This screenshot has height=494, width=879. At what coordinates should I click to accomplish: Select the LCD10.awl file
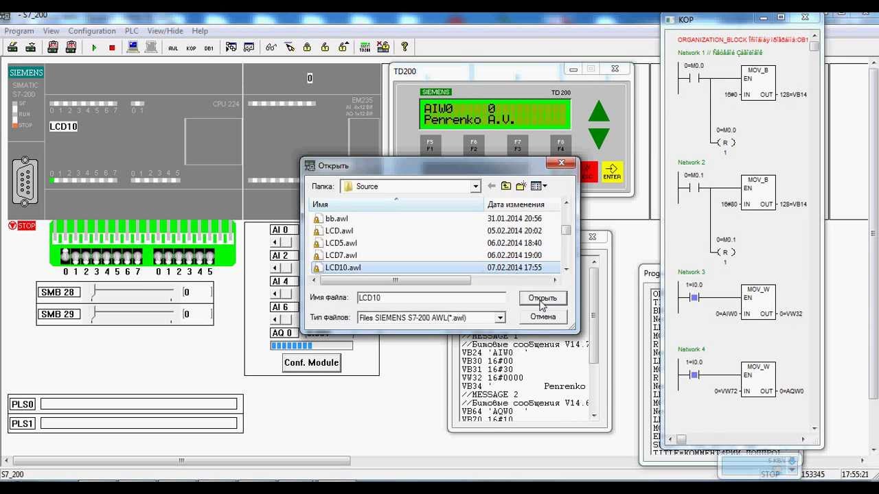[x=435, y=268]
